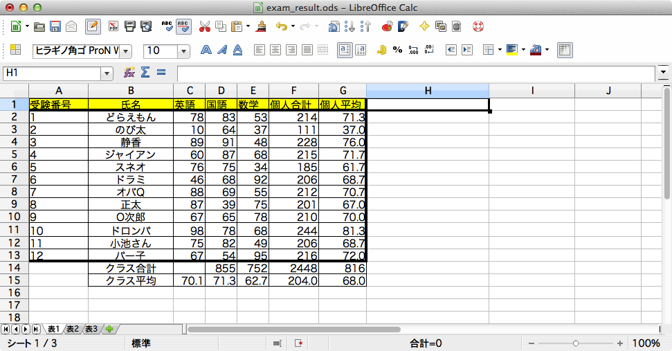
Task: Export directly as PDF
Action: pyautogui.click(x=113, y=27)
